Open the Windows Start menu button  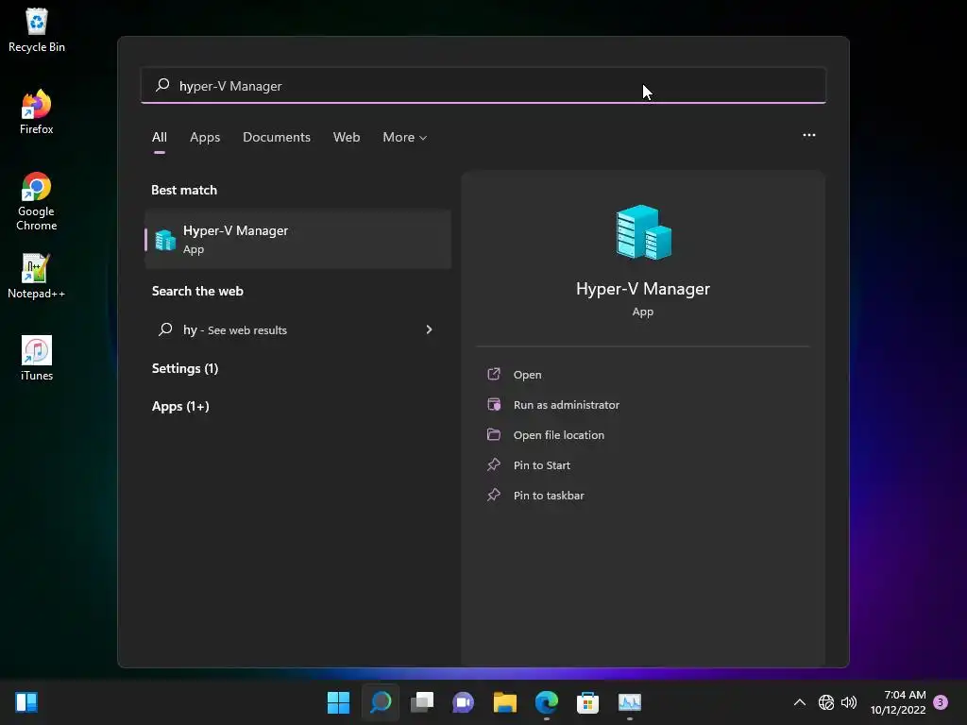coord(338,702)
